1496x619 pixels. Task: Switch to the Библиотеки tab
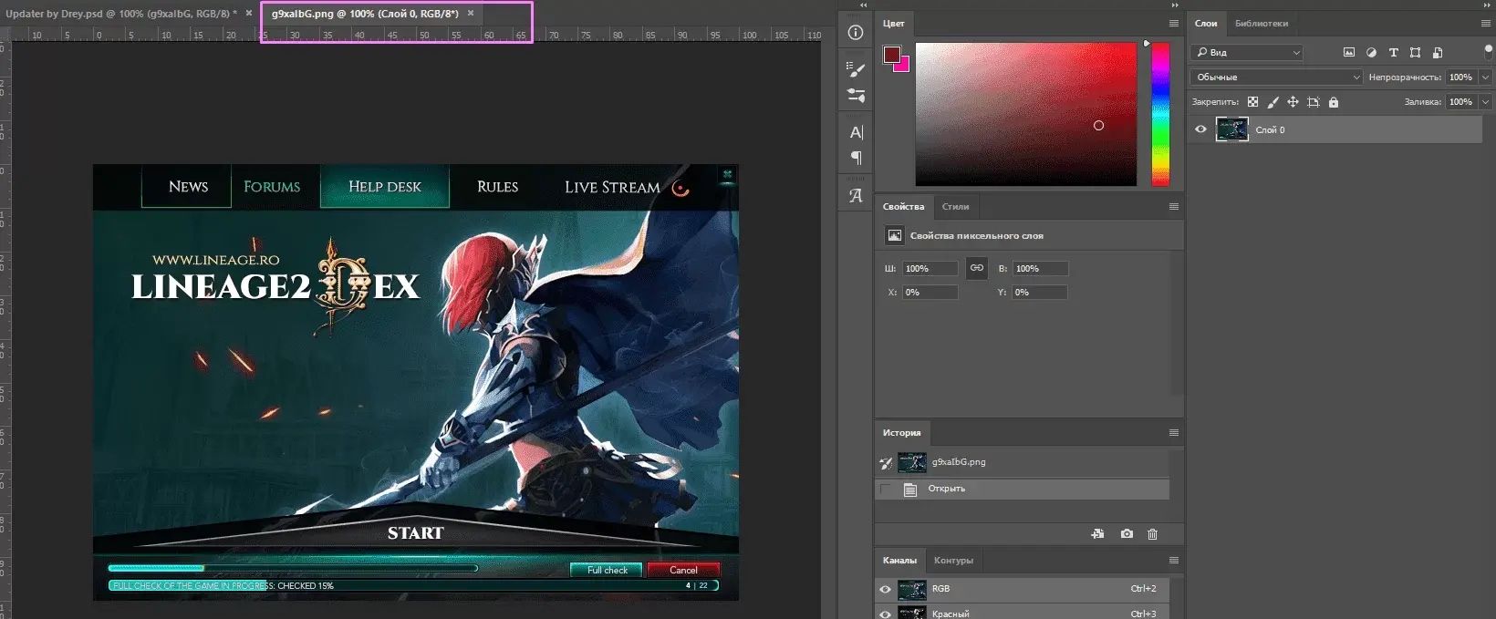[1262, 24]
